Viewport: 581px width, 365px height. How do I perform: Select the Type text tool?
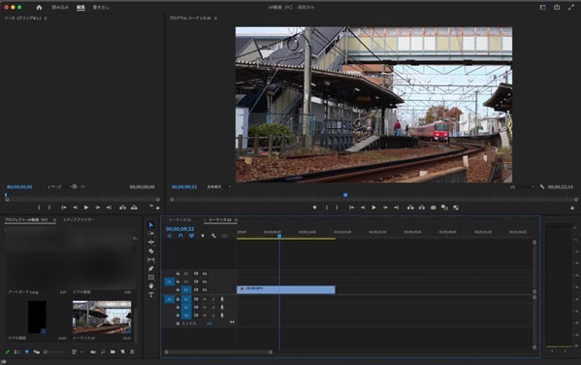pos(150,295)
